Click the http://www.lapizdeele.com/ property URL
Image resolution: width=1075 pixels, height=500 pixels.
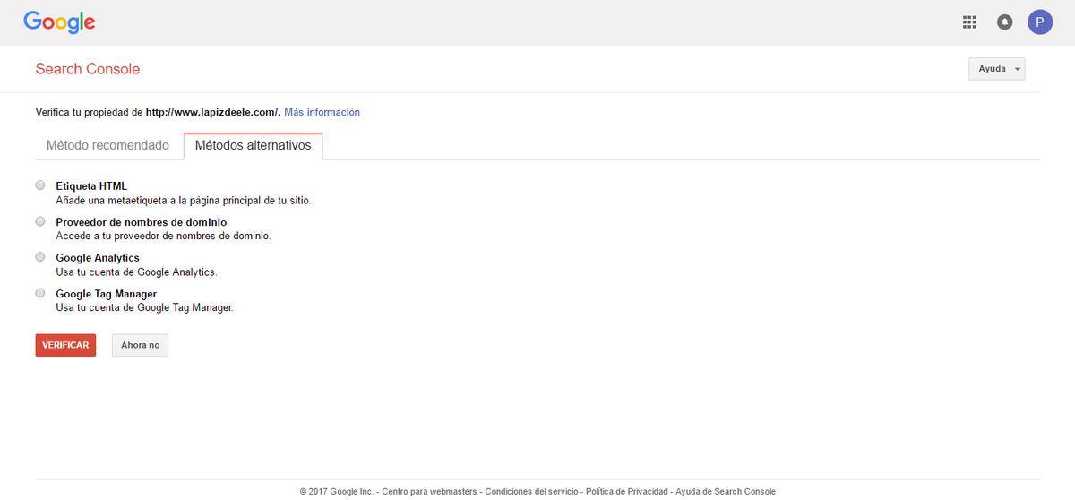click(212, 112)
